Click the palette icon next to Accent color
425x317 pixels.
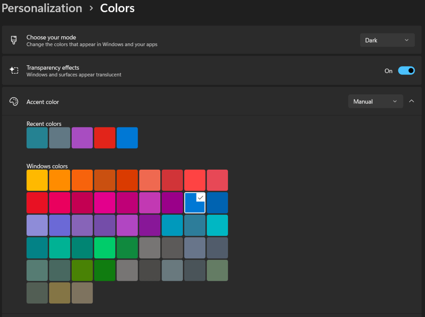click(14, 102)
